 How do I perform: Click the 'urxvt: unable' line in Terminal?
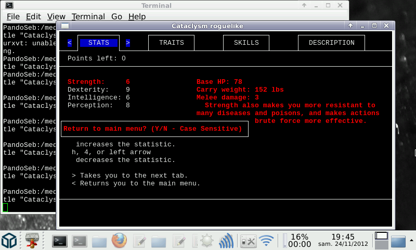click(x=30, y=43)
